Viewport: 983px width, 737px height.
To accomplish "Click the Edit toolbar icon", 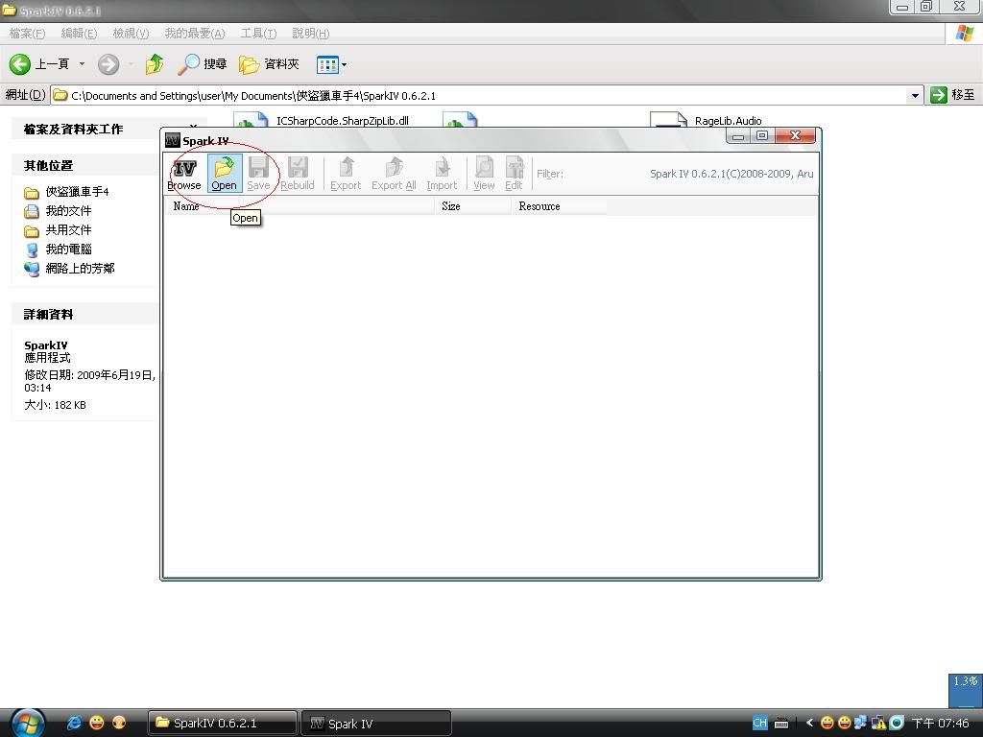I will click(514, 174).
